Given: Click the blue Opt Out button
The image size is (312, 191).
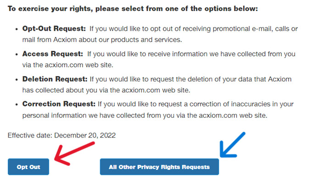Looking at the screenshot, I should (28, 167).
